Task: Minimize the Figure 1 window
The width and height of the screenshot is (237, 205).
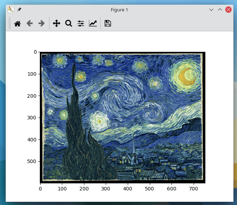Action: pos(211,10)
